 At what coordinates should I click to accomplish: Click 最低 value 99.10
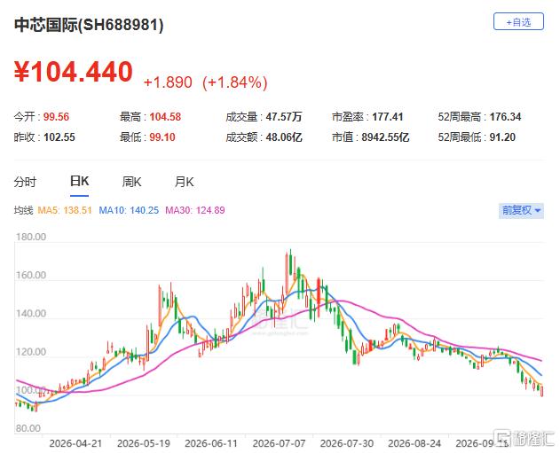pos(162,137)
